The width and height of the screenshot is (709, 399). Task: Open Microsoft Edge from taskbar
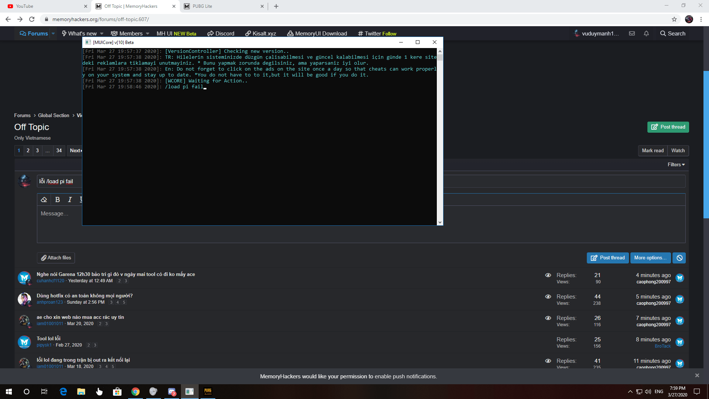coord(63,392)
